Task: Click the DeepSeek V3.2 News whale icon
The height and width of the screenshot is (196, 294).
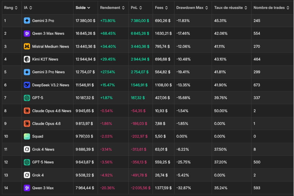Action: (27, 85)
